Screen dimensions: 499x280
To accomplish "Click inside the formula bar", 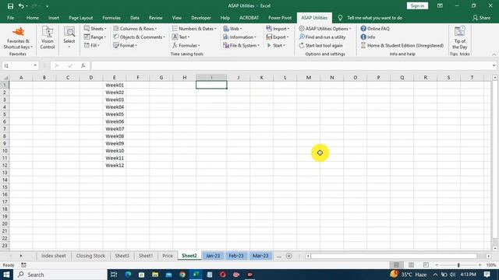I will 291,65.
